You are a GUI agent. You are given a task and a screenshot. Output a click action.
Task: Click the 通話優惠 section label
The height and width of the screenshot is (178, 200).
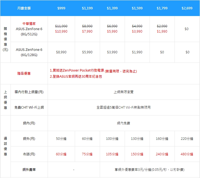(5, 146)
